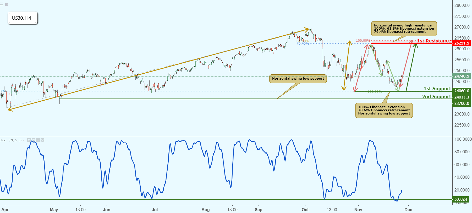This screenshot has width=472, height=213.
Task: Collapse the legend using the minus icon
Action: pyautogui.click(x=1, y=4)
